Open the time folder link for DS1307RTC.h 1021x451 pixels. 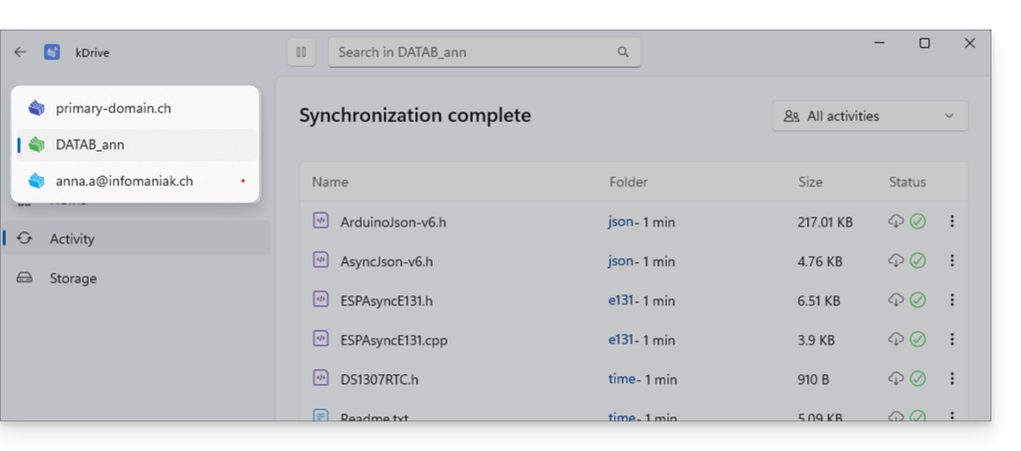click(x=622, y=378)
